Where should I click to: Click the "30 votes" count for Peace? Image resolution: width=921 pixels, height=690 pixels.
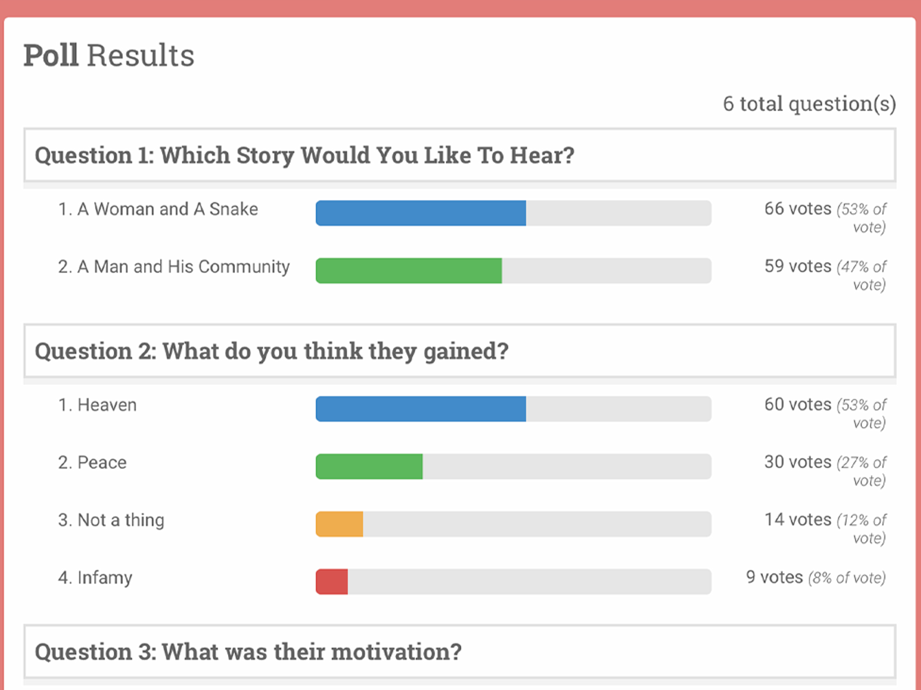(x=797, y=462)
